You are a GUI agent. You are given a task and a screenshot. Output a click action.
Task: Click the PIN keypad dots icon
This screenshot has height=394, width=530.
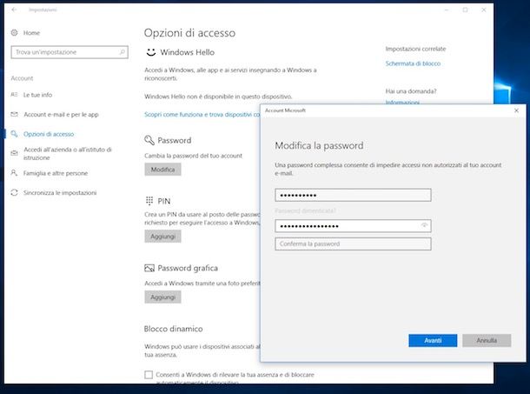pyautogui.click(x=149, y=201)
